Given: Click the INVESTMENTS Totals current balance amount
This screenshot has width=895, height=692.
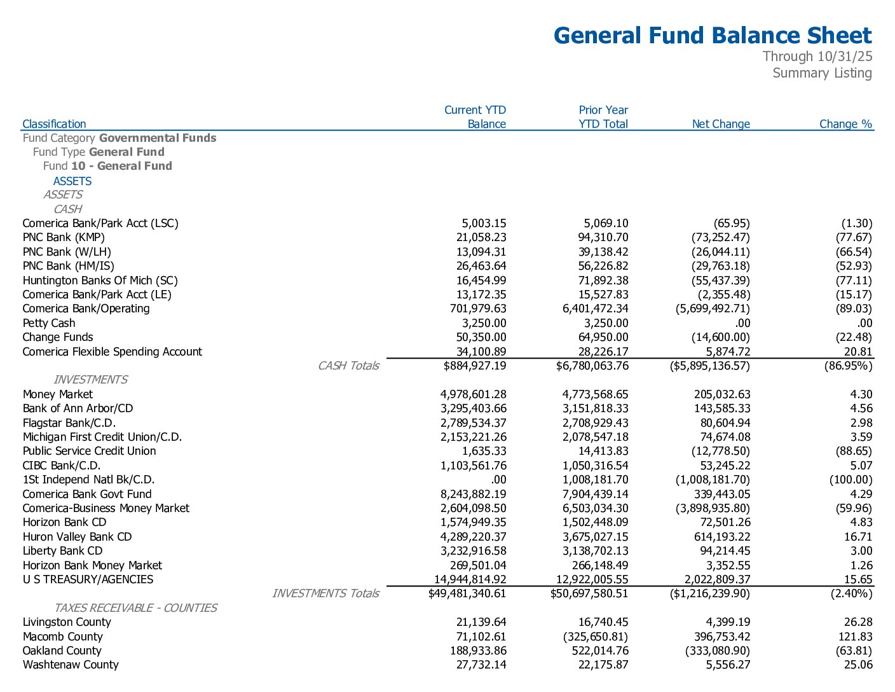Looking at the screenshot, I should (x=467, y=593).
